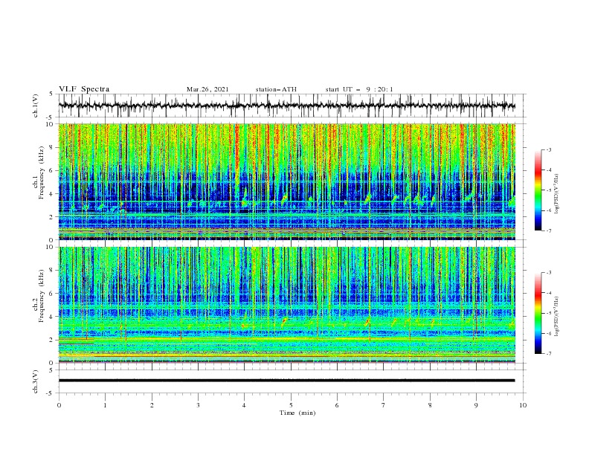Click the "-5" tick on the upper colorbar

point(548,190)
